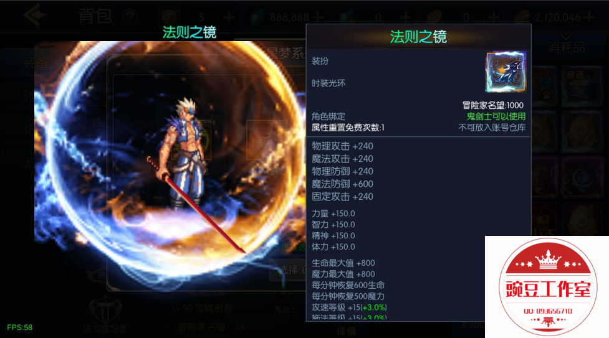The height and width of the screenshot is (338, 609).
Task: Click the 详情 button at bottom
Action: point(346,331)
